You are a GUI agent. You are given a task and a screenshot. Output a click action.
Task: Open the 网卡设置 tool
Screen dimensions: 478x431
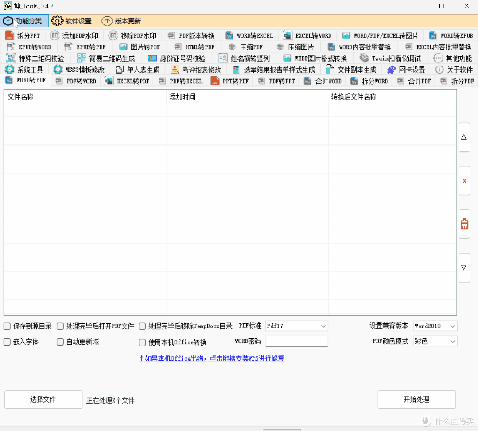pos(406,70)
